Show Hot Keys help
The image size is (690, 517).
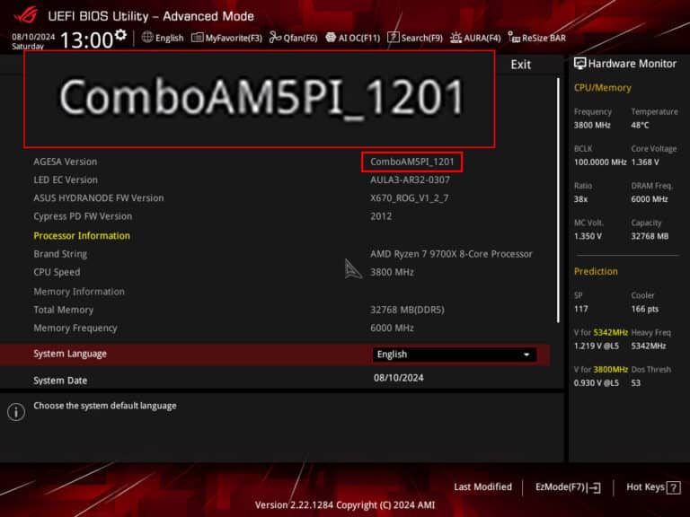coord(653,487)
